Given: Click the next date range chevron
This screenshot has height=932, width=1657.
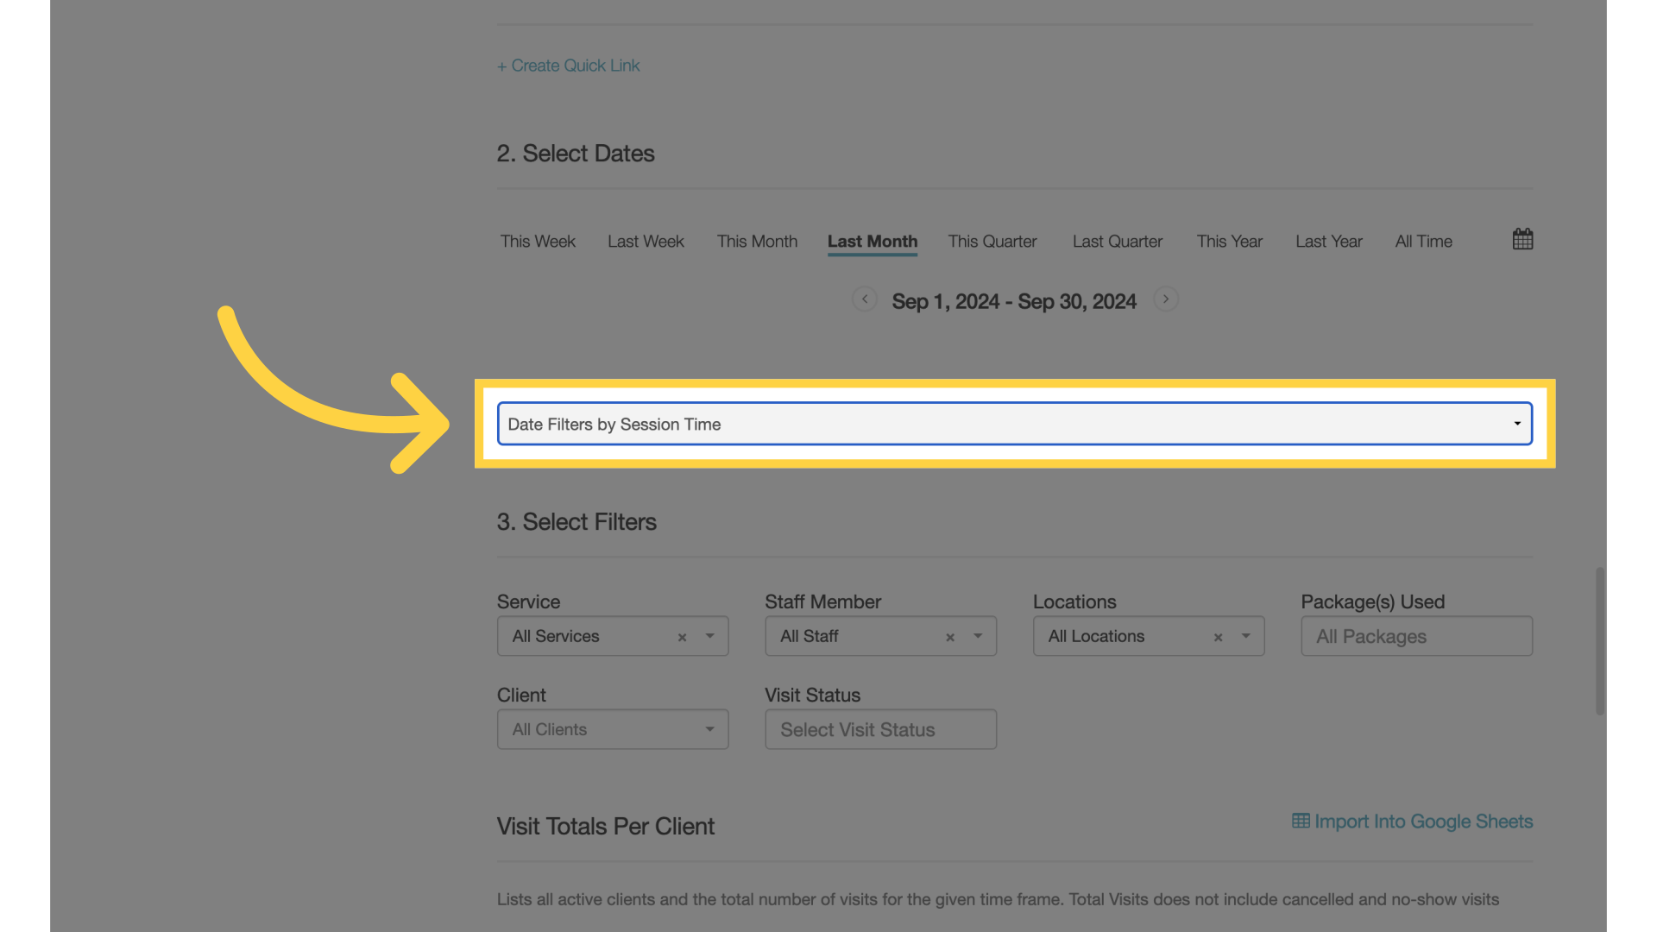Looking at the screenshot, I should (1166, 299).
